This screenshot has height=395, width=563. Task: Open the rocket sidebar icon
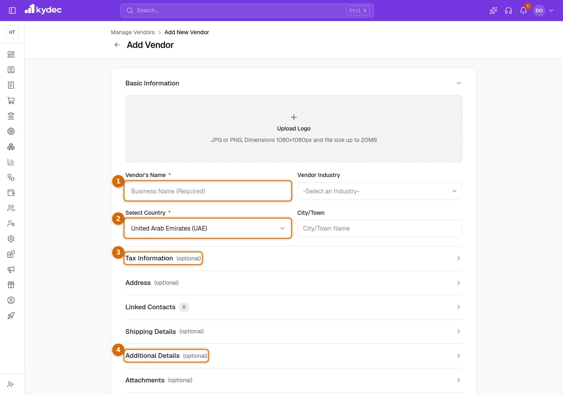[11, 316]
